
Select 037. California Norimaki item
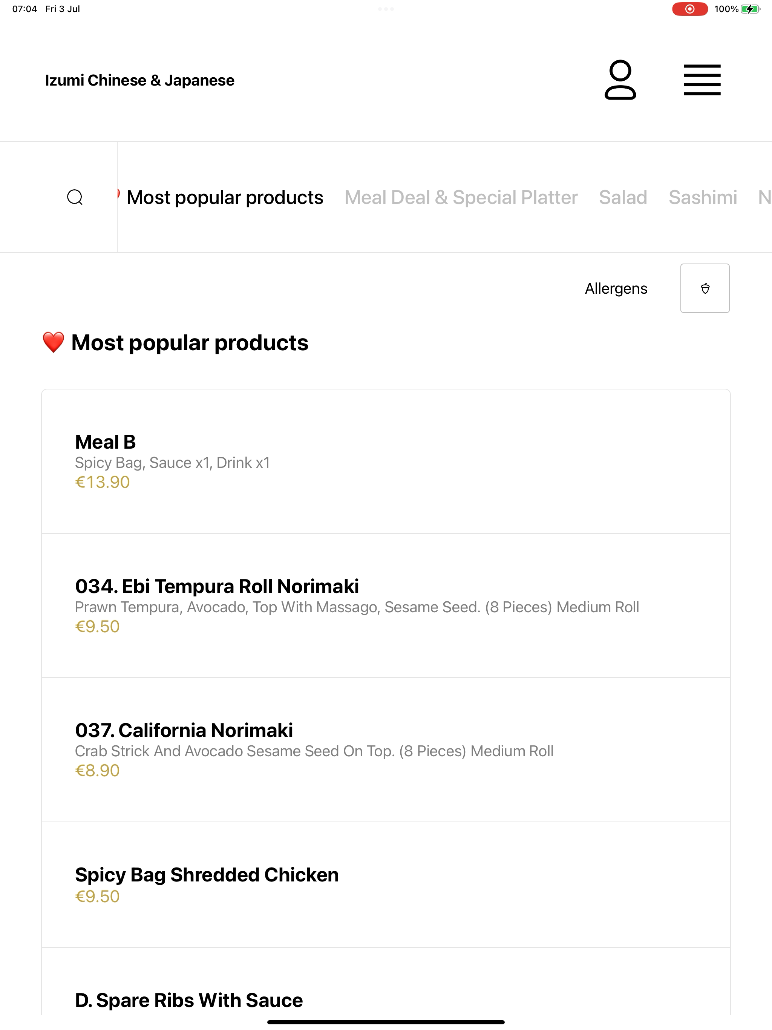(386, 750)
